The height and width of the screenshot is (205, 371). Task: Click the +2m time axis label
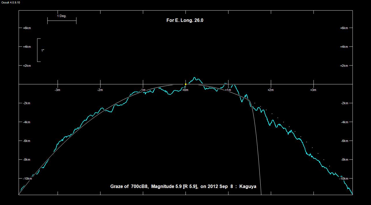(x=270, y=90)
